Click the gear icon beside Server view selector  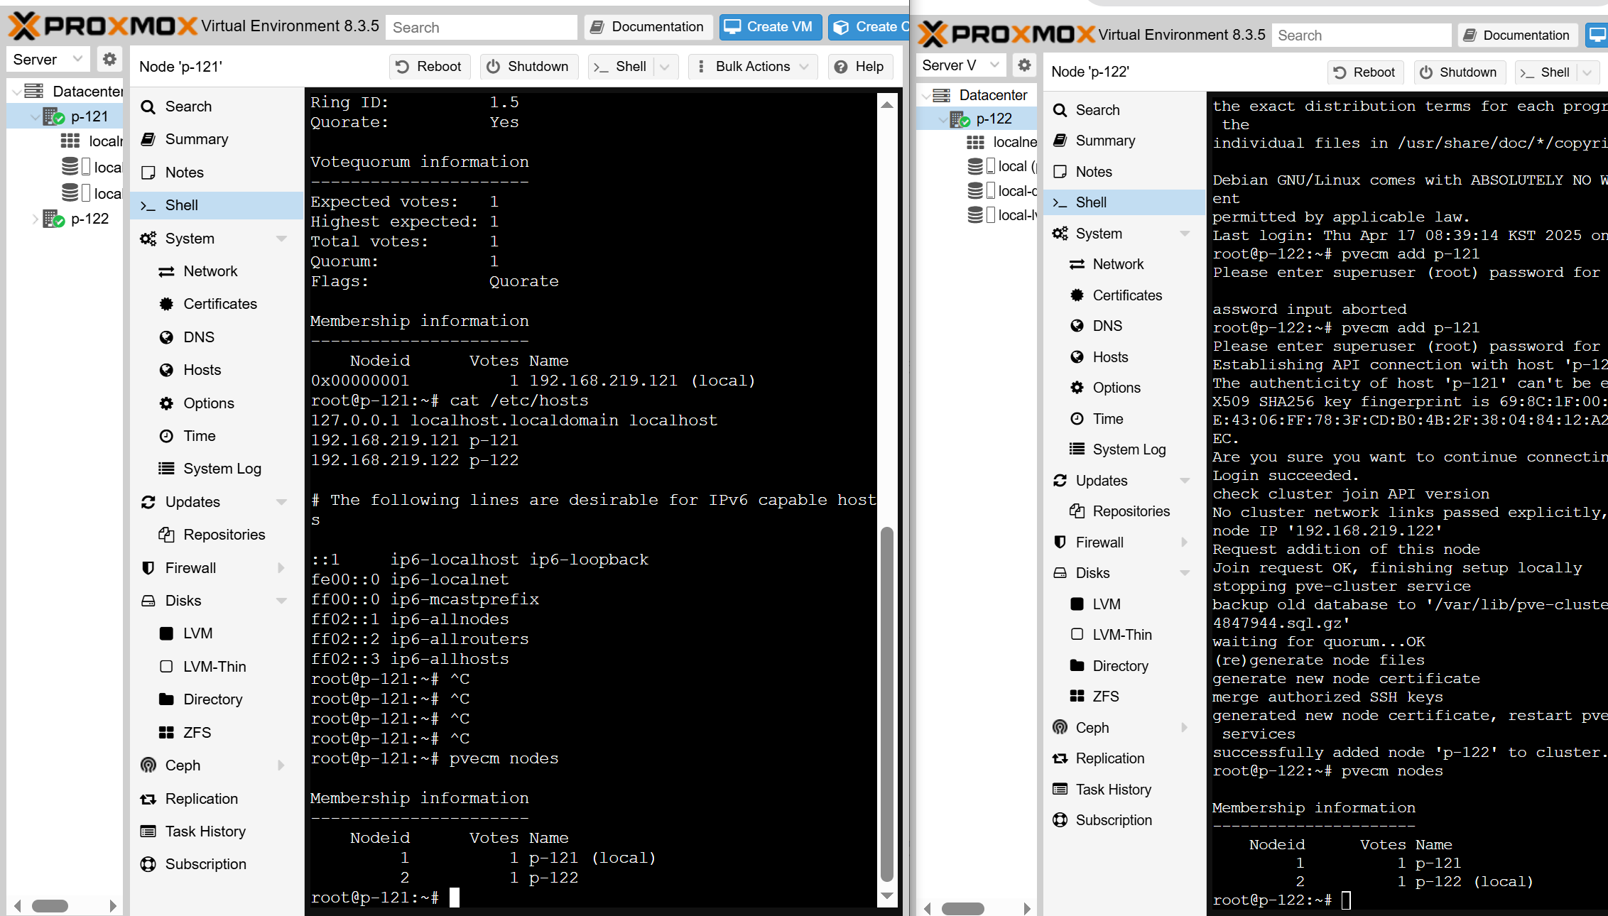[x=109, y=59]
